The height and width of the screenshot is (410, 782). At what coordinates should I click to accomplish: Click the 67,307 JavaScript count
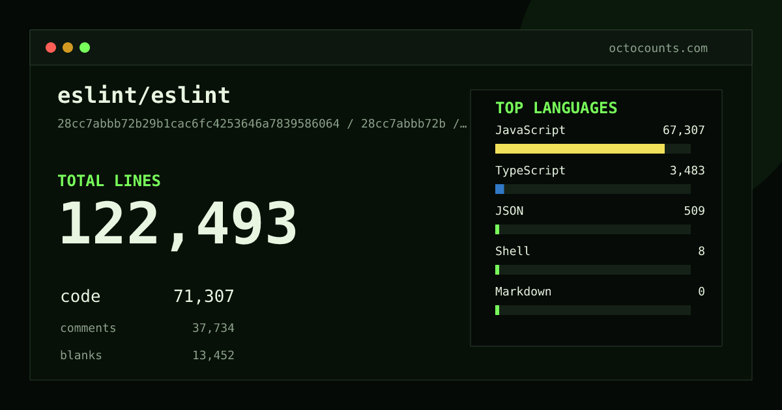(x=684, y=130)
